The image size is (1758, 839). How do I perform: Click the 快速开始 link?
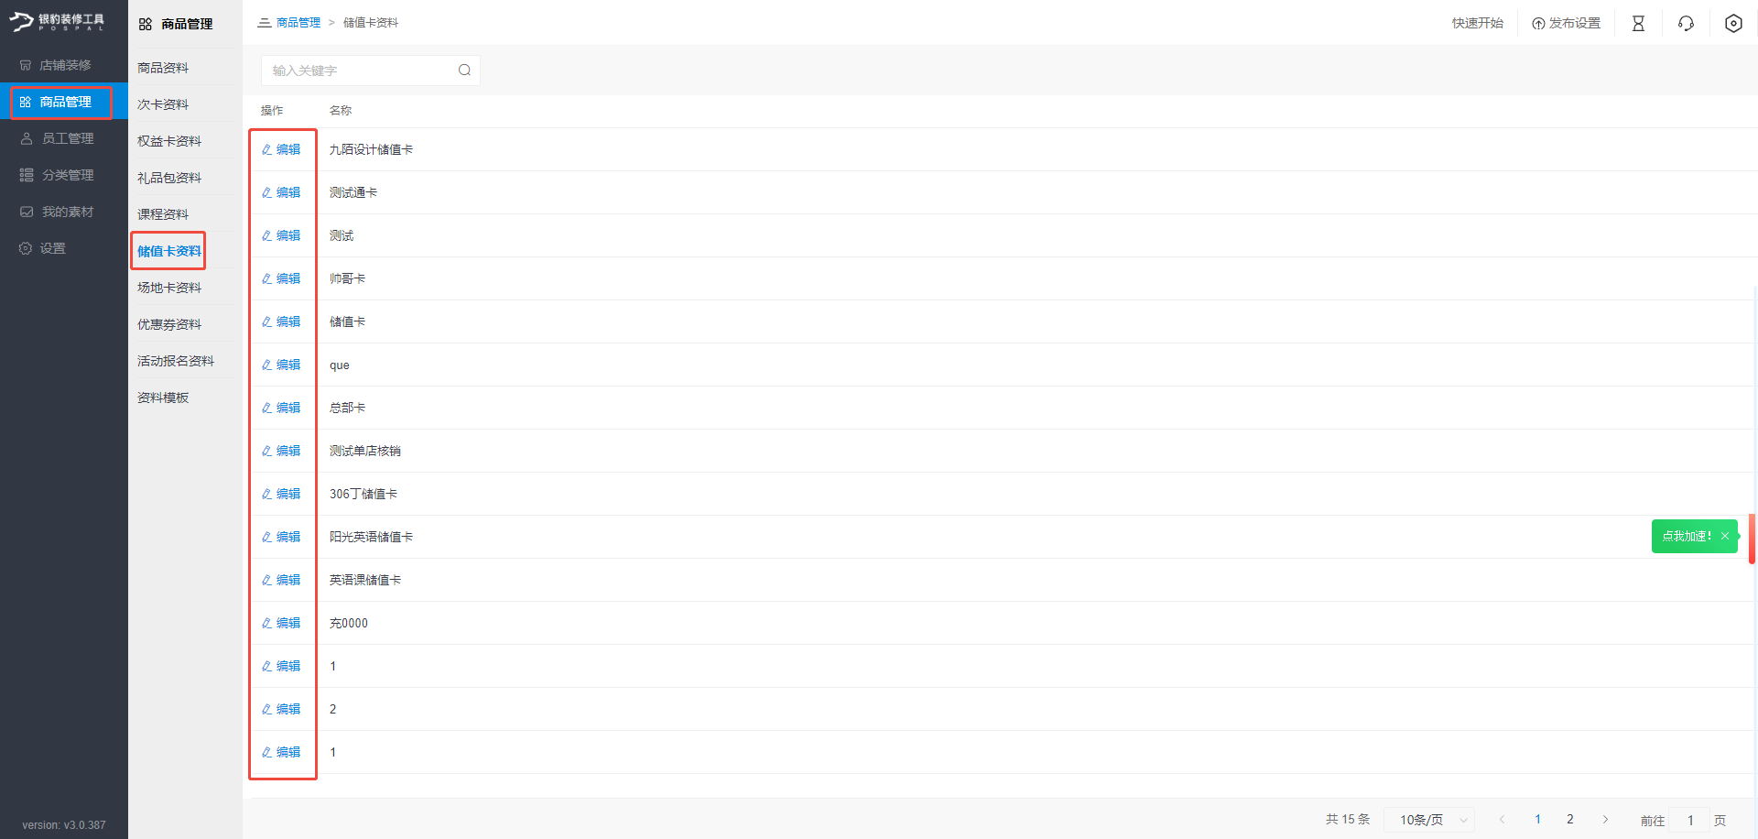pos(1477,24)
